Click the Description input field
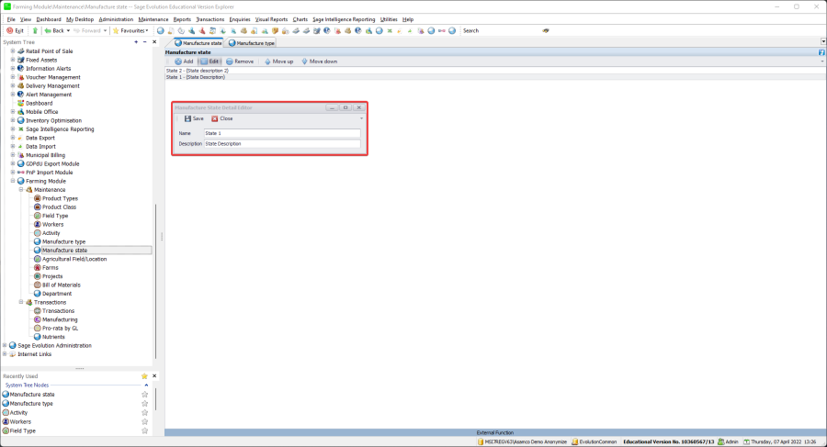Image resolution: width=827 pixels, height=447 pixels. tap(281, 144)
